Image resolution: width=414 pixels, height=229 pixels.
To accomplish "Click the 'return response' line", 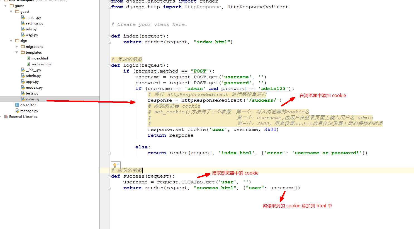I will [x=171, y=135].
